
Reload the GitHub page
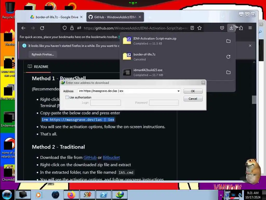(x=42, y=28)
